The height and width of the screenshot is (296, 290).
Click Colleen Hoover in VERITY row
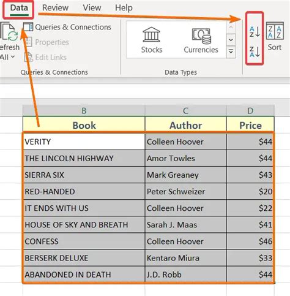click(185, 142)
